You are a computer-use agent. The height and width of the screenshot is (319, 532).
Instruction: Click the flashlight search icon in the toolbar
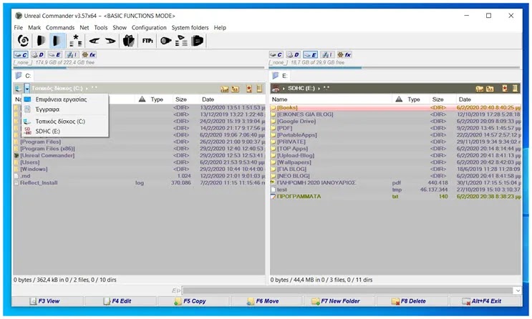(x=166, y=41)
